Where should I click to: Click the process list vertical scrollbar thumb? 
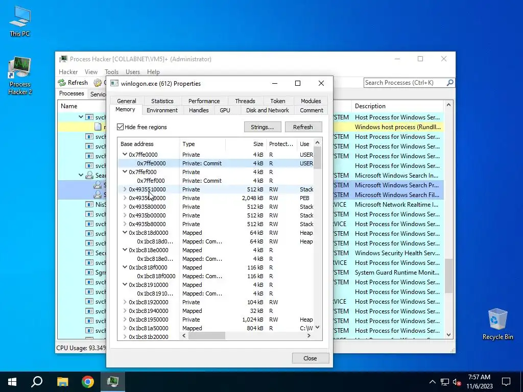[x=448, y=276]
